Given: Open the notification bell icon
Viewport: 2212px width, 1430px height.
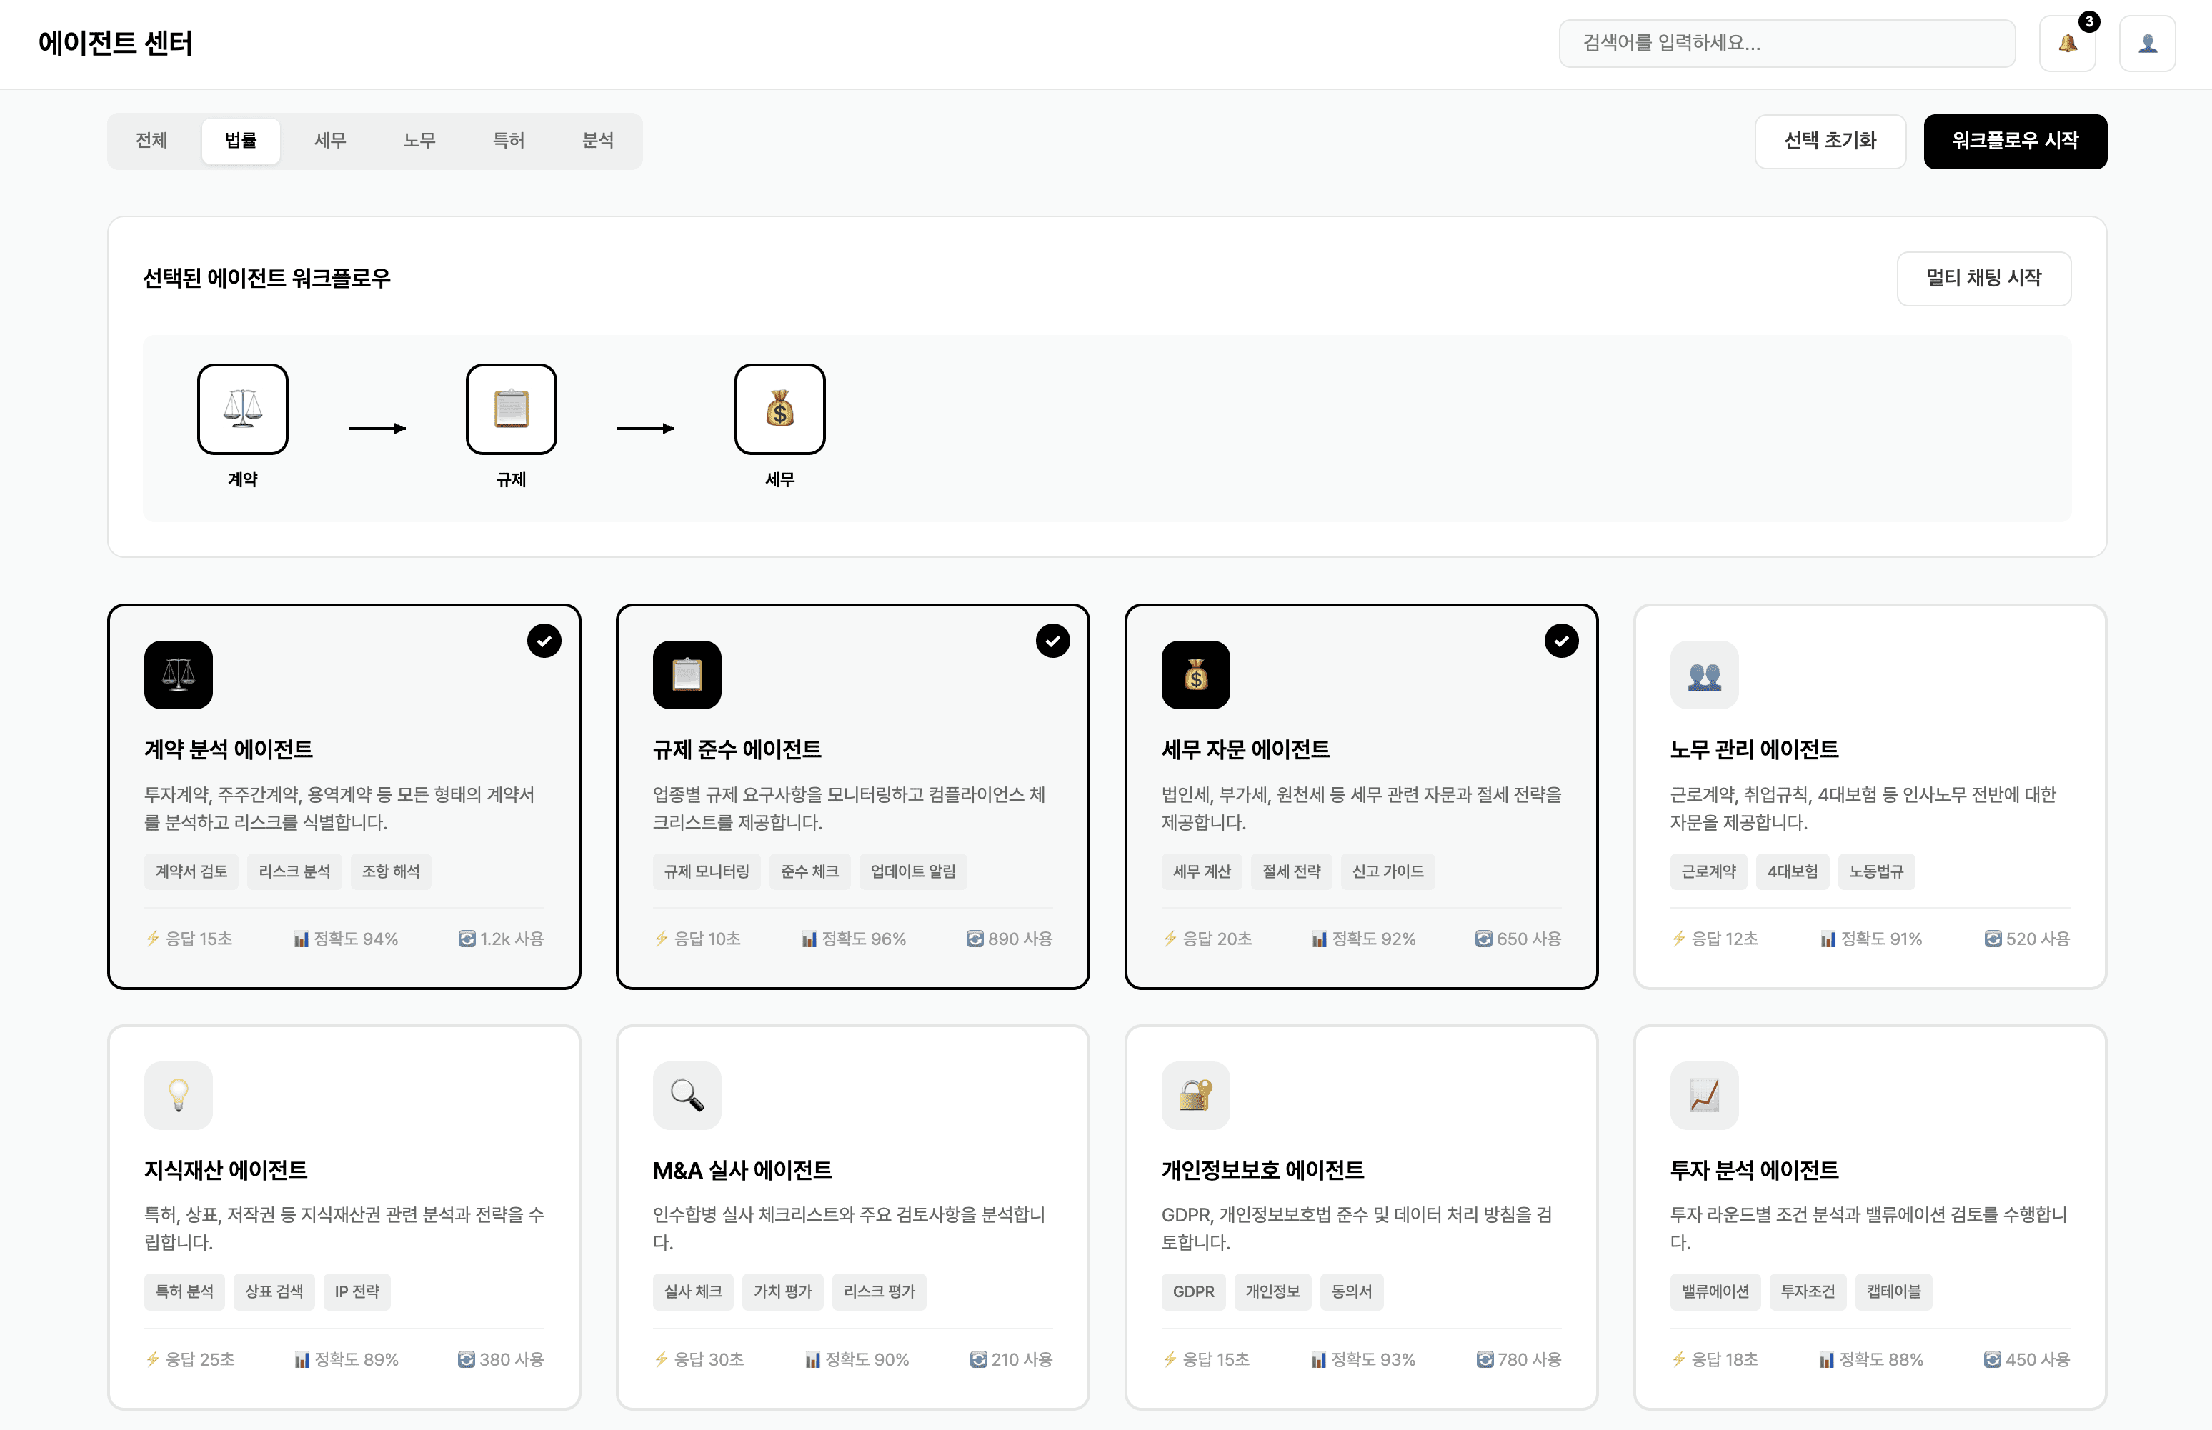Looking at the screenshot, I should 2066,44.
